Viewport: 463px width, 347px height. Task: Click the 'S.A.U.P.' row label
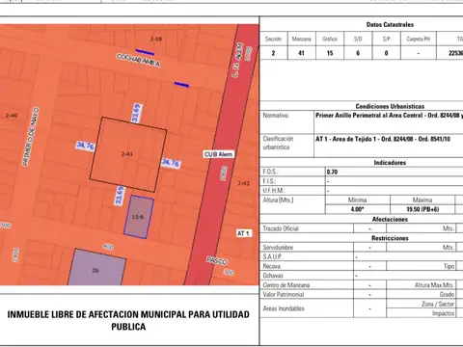pyautogui.click(x=272, y=256)
